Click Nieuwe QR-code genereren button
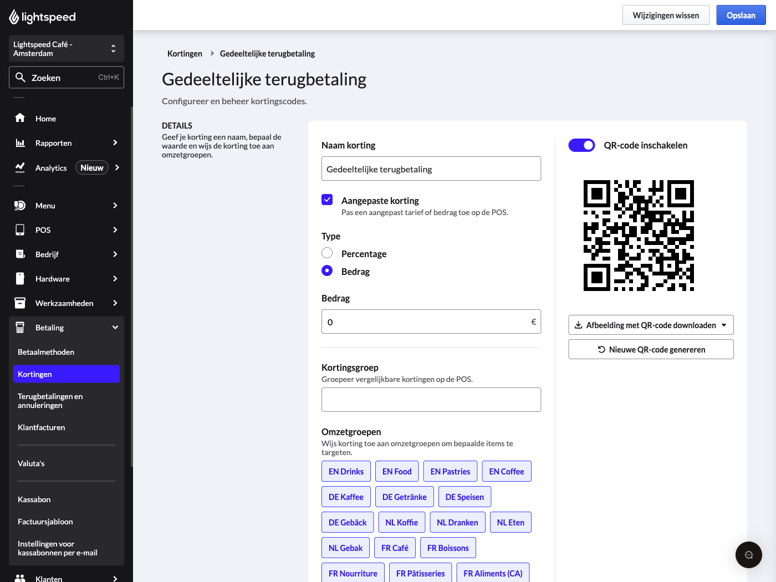The height and width of the screenshot is (582, 776). pos(651,349)
